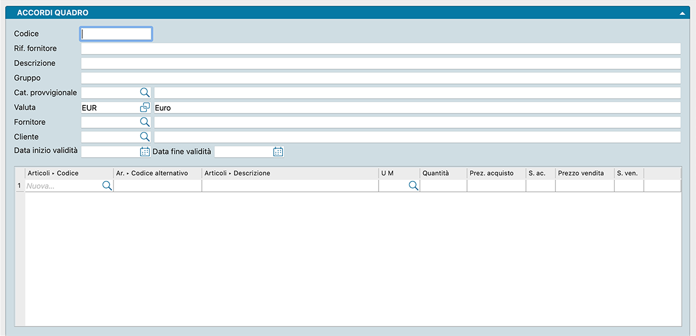Click the Nuova... new article code cell

coord(62,186)
